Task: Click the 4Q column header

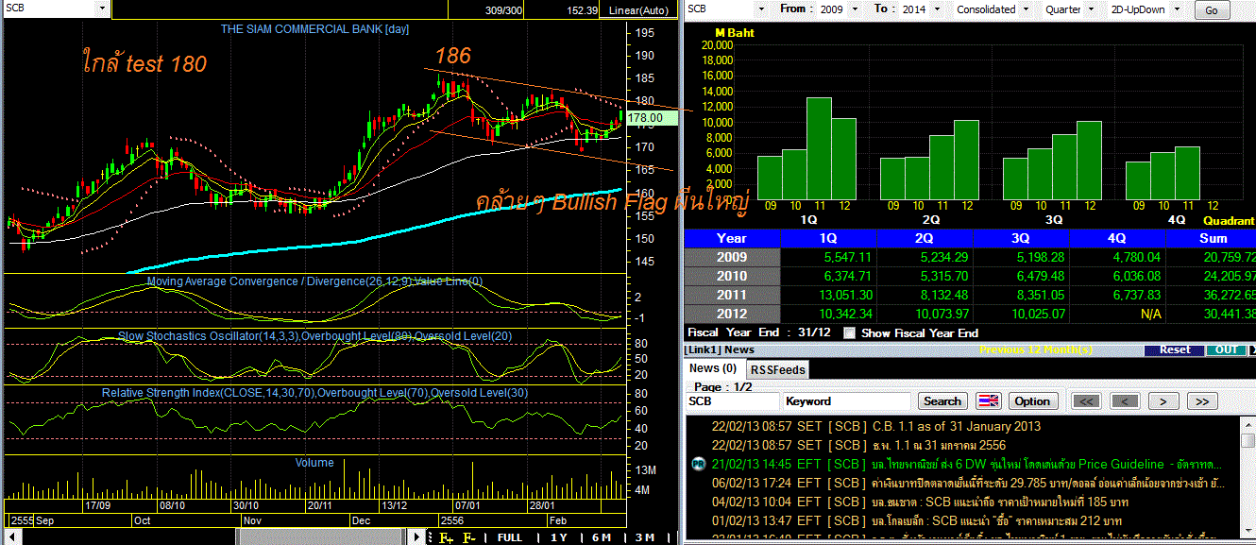Action: (1118, 239)
